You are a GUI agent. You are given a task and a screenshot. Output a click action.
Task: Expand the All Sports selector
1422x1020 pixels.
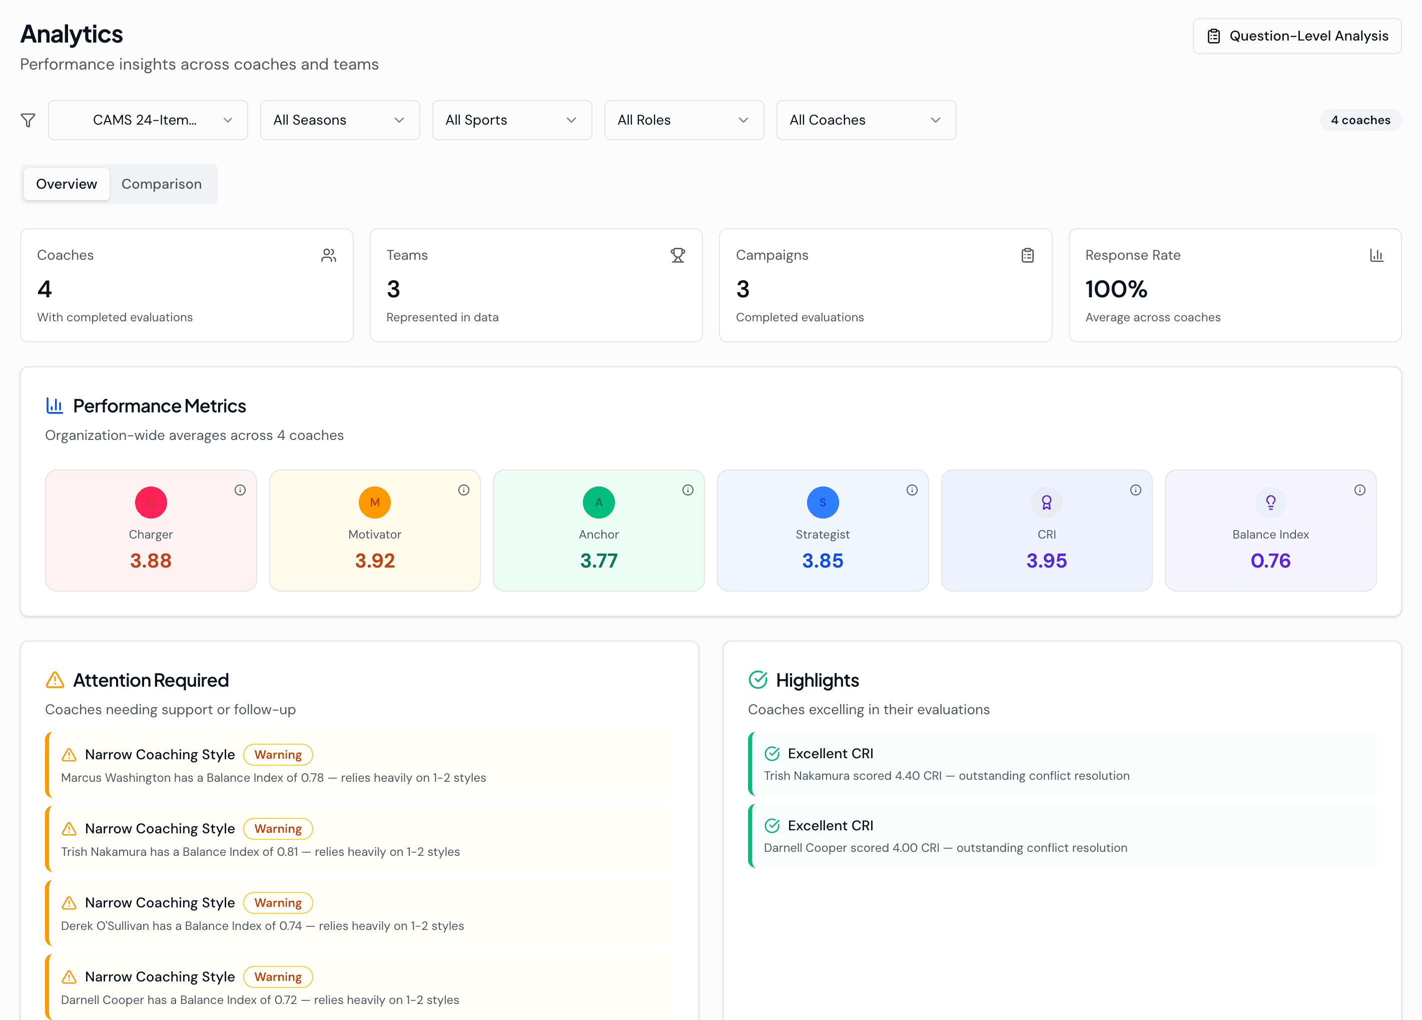point(512,120)
